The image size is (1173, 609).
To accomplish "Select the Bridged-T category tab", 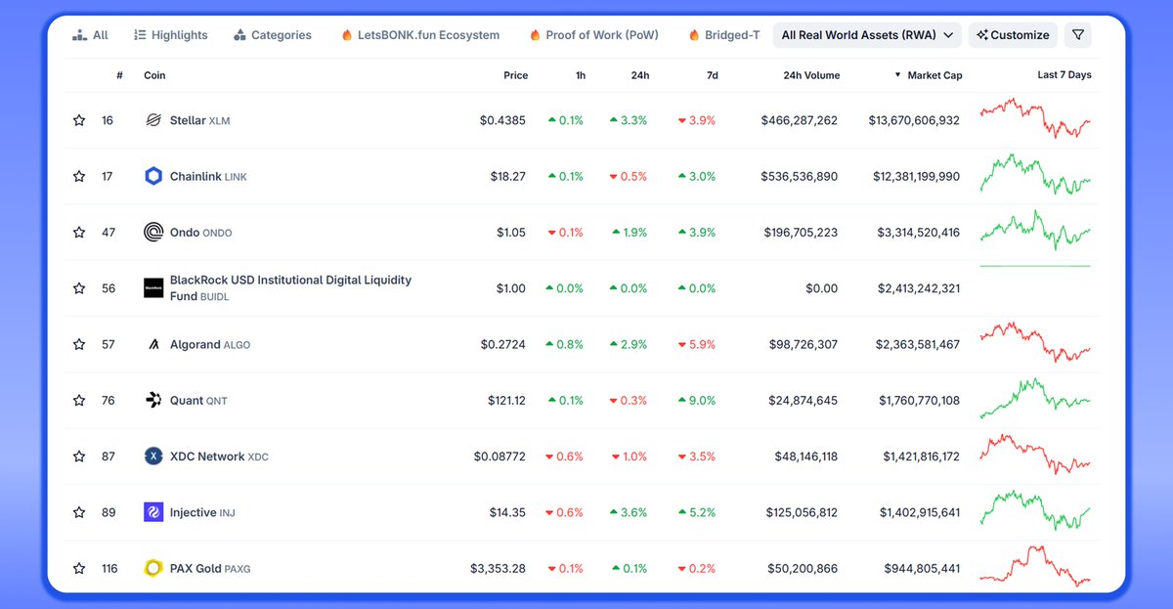I will [724, 35].
